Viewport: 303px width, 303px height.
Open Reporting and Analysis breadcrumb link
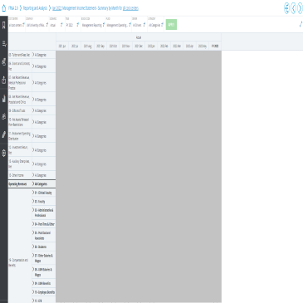[35, 8]
